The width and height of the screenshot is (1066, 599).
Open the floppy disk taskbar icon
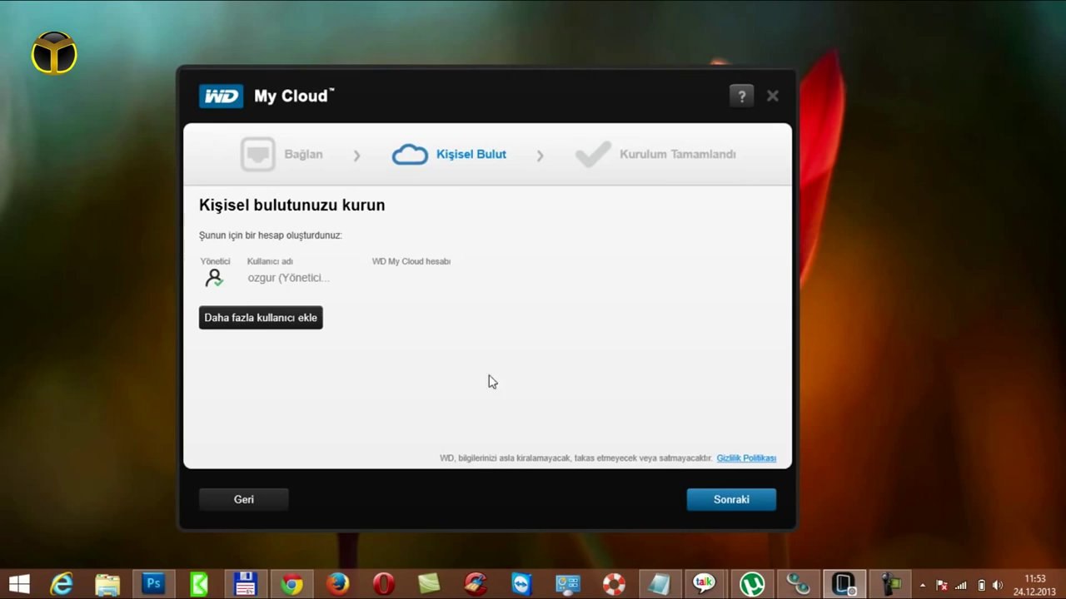click(245, 584)
